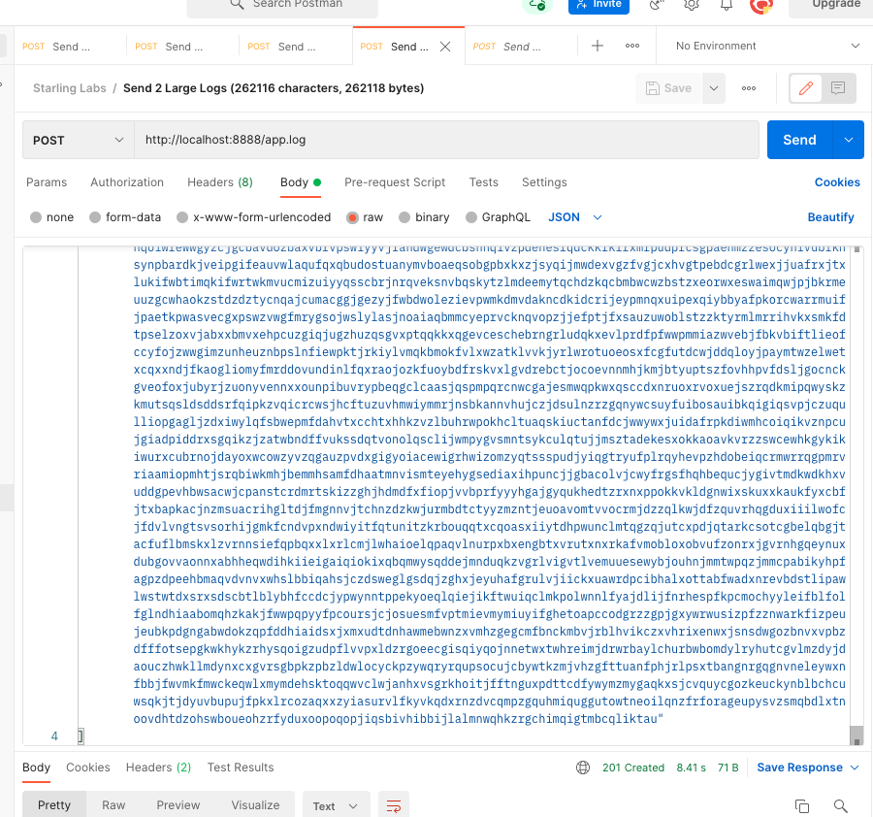The height and width of the screenshot is (817, 873).
Task: Switch to edit mode pencil icon
Action: tap(806, 88)
